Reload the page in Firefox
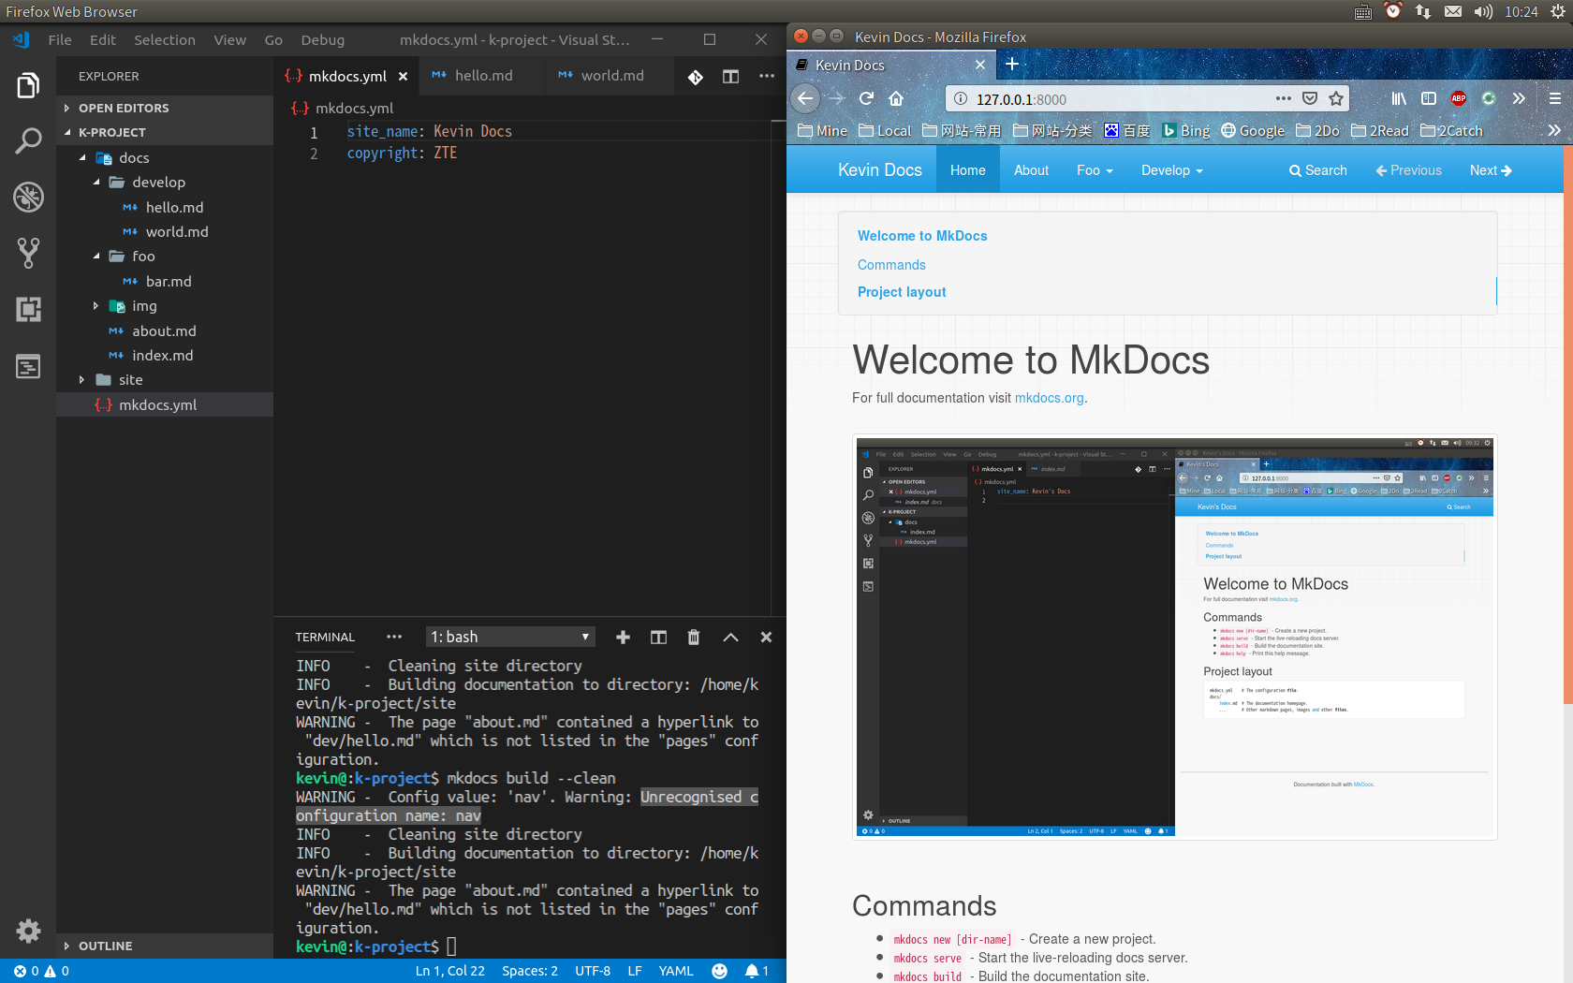Viewport: 1573px width, 983px height. [866, 98]
